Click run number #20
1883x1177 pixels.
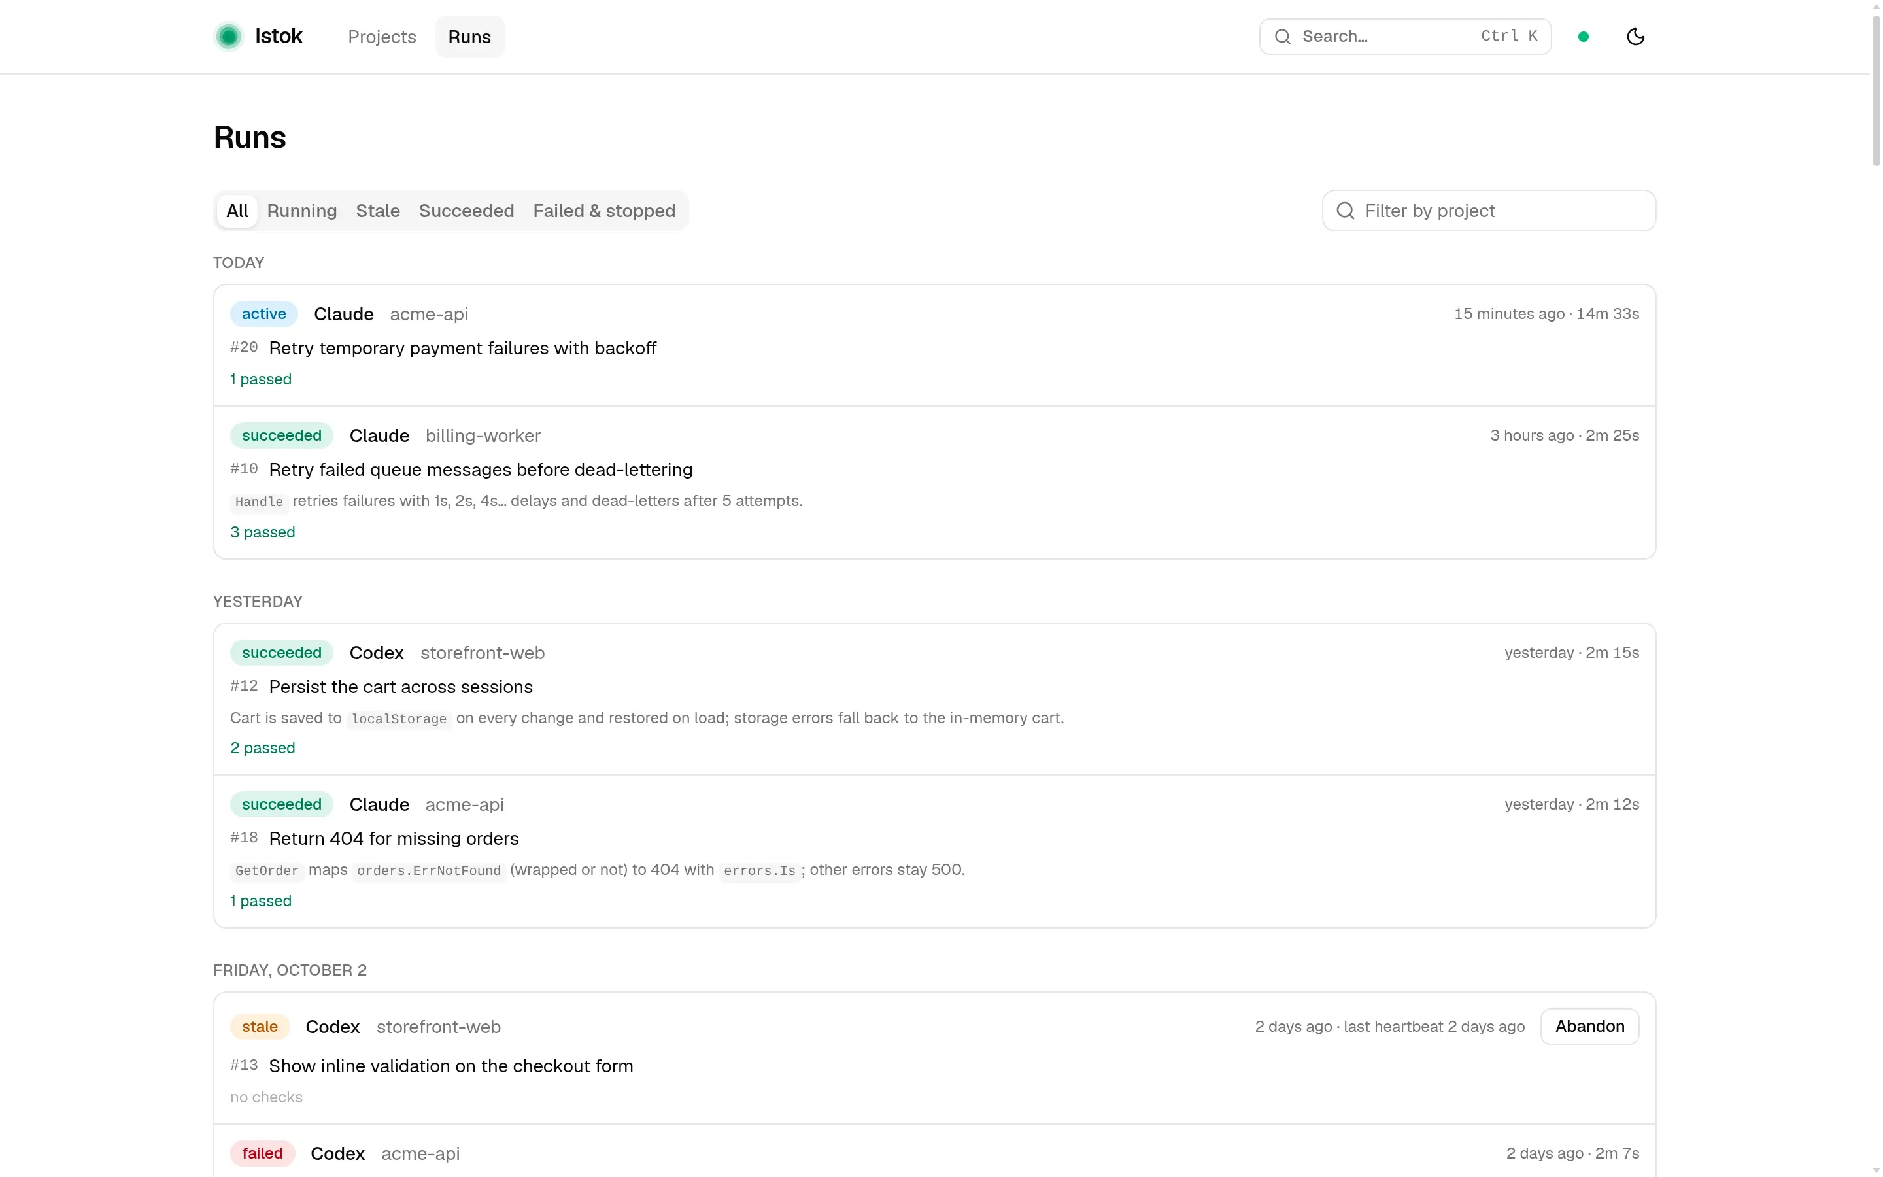[x=243, y=347]
